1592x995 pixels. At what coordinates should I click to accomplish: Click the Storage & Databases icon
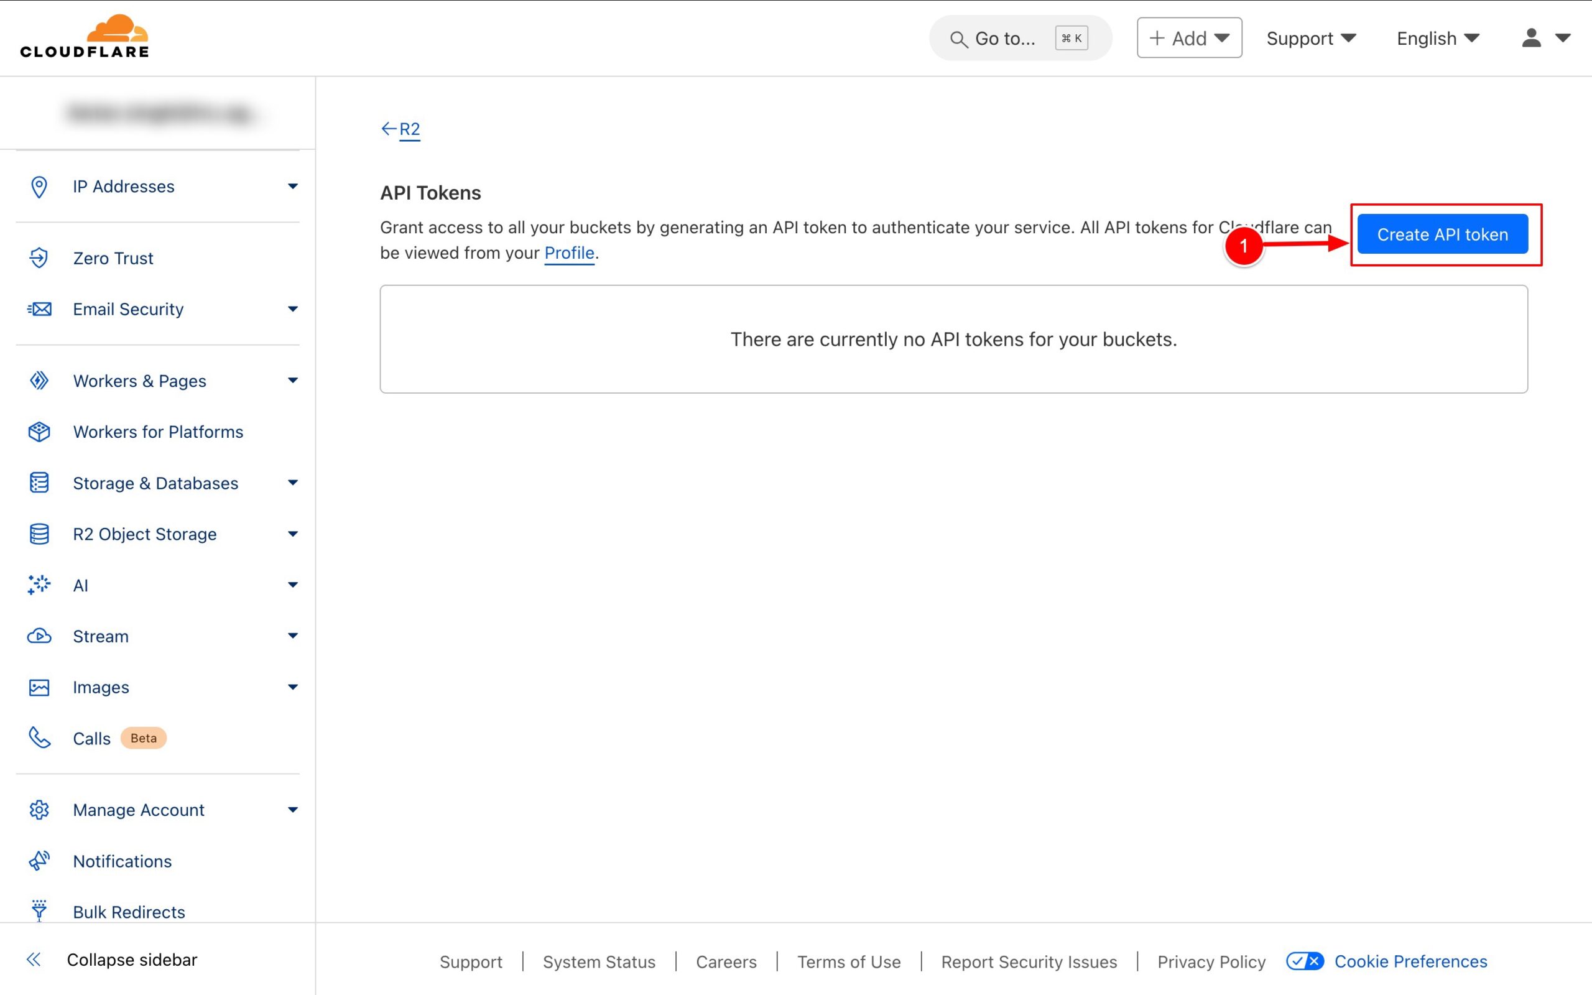coord(39,483)
